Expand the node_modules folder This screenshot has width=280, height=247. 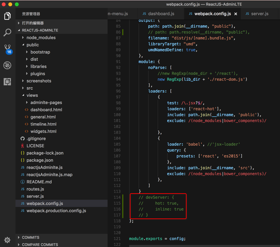coord(41,37)
